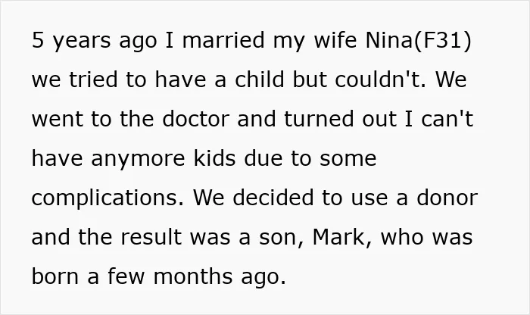Screen dimensions: 530x315
Task: Click the number 5 starting the paragraph
Action: (38, 40)
